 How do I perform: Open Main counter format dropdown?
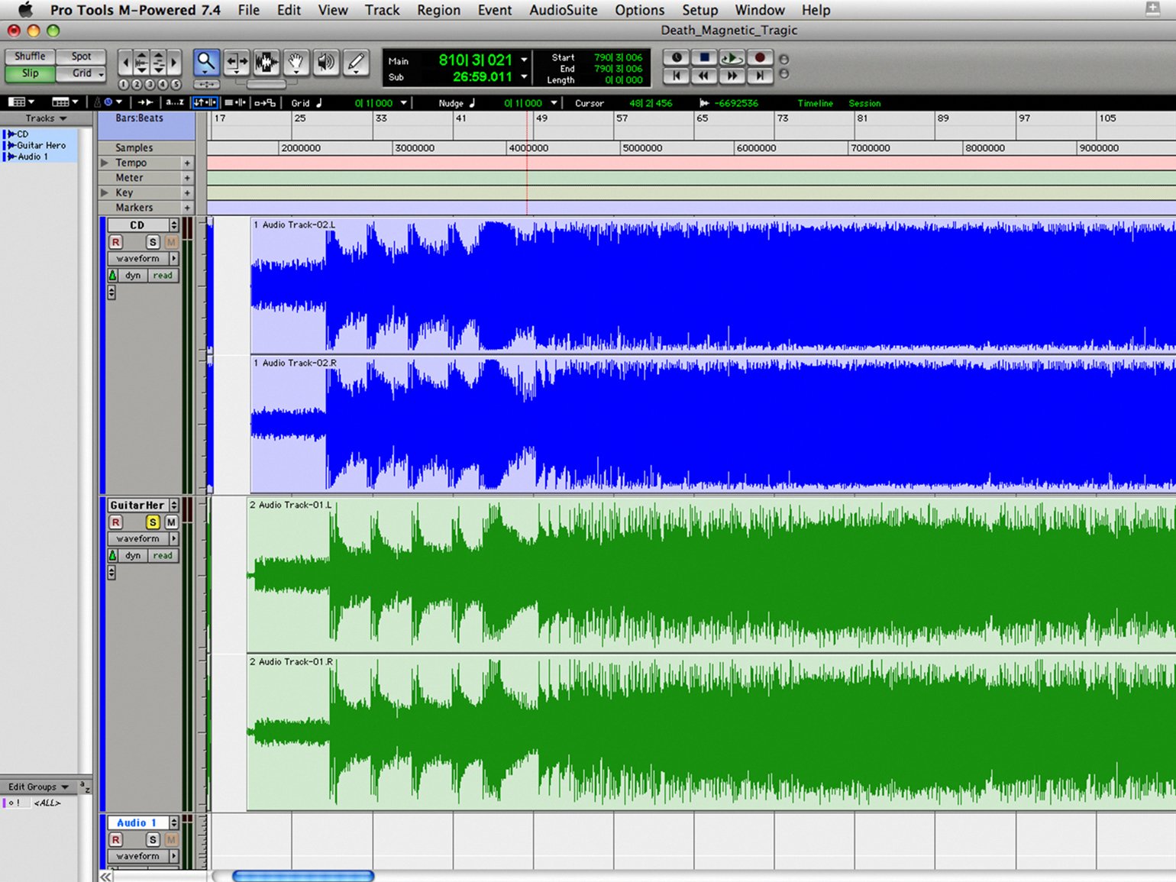click(x=524, y=60)
